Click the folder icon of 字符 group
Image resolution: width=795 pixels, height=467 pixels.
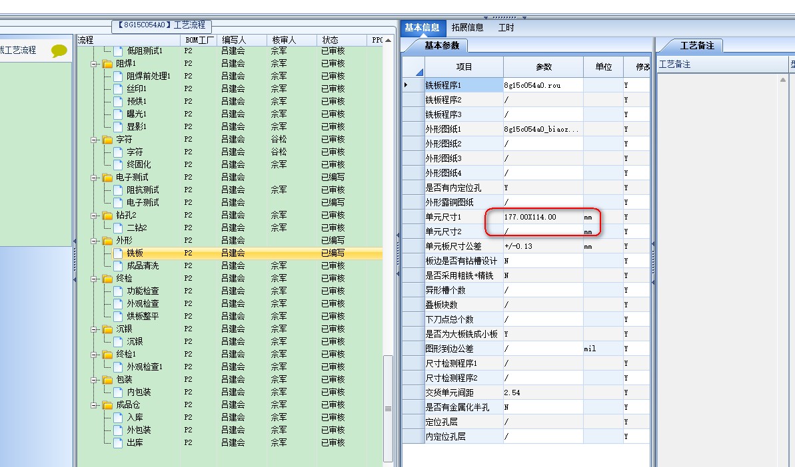107,140
